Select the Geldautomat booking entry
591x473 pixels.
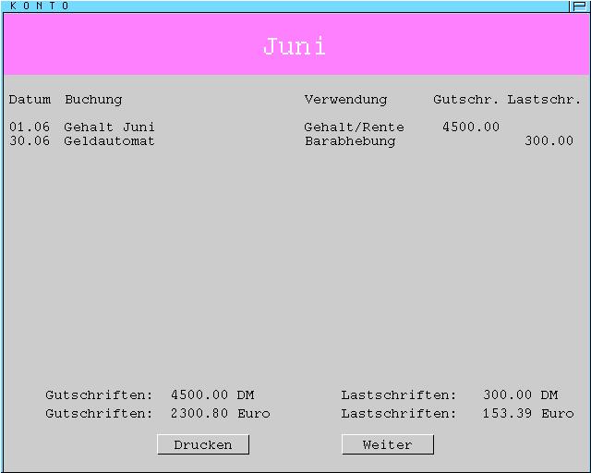pos(109,141)
